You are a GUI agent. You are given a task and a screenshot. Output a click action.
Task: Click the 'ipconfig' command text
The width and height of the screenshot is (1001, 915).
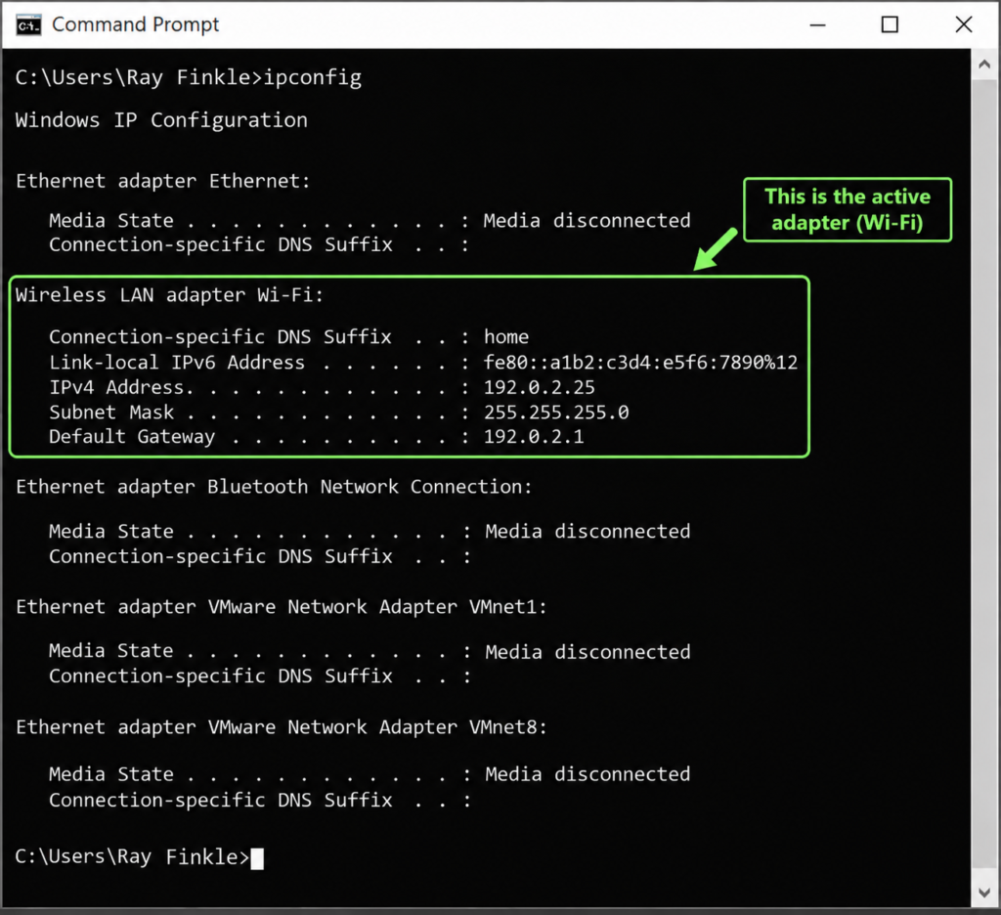pyautogui.click(x=313, y=77)
